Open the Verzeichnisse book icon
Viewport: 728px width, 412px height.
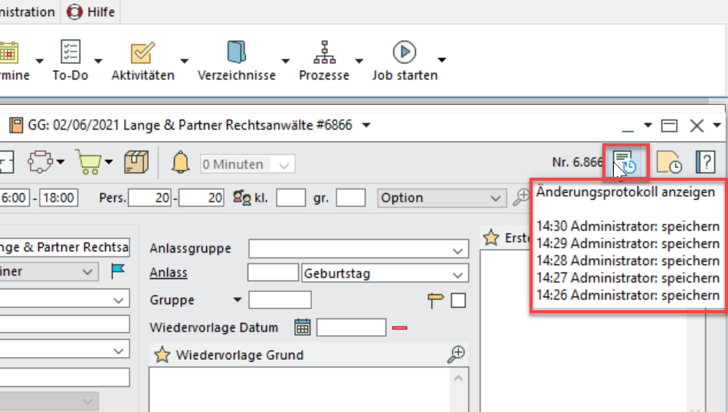point(236,54)
